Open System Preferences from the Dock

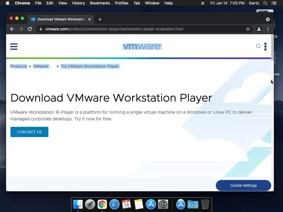163,205
